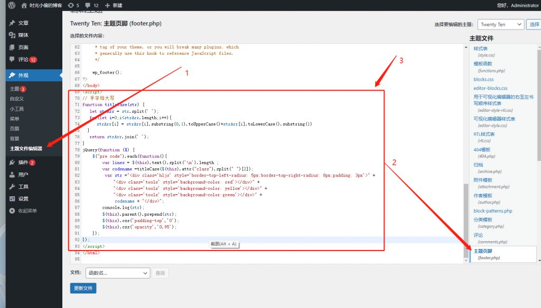Open the updates icon showing 5
The image size is (541, 308).
pyautogui.click(x=73, y=5)
